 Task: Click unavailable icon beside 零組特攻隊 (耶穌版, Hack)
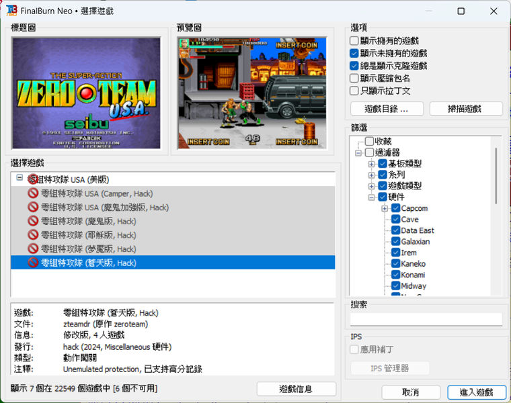click(33, 234)
